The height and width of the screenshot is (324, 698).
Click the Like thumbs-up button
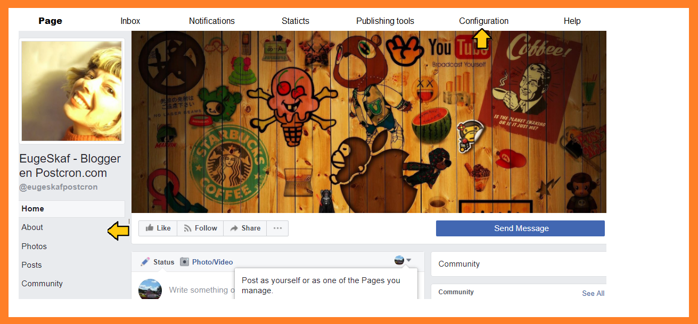pyautogui.click(x=158, y=228)
